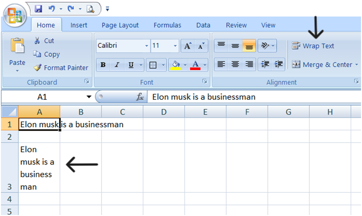This screenshot has width=362, height=216.
Task: Open the Clipboard dialog launcher
Action: tap(87, 81)
